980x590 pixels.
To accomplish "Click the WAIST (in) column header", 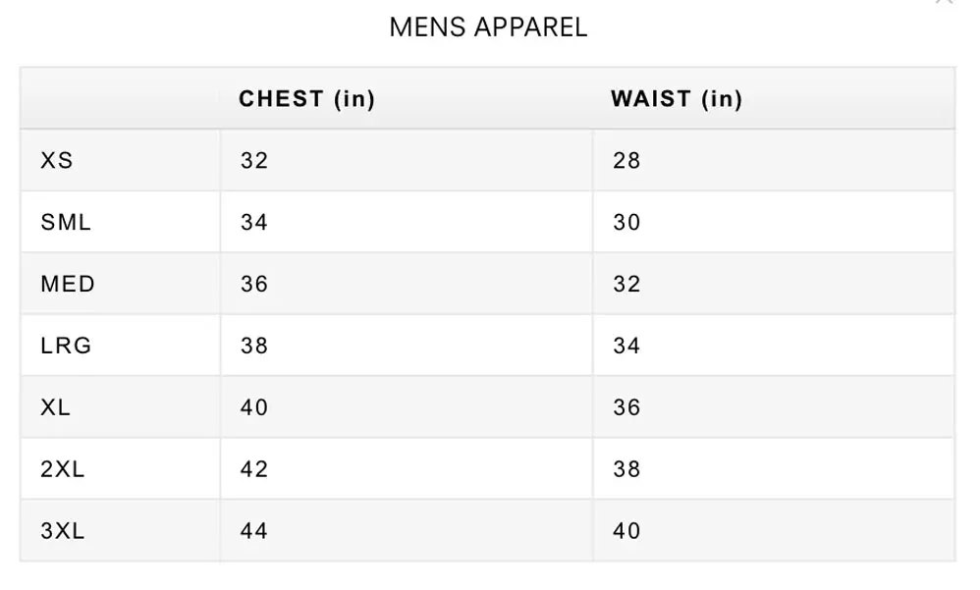I will click(676, 99).
